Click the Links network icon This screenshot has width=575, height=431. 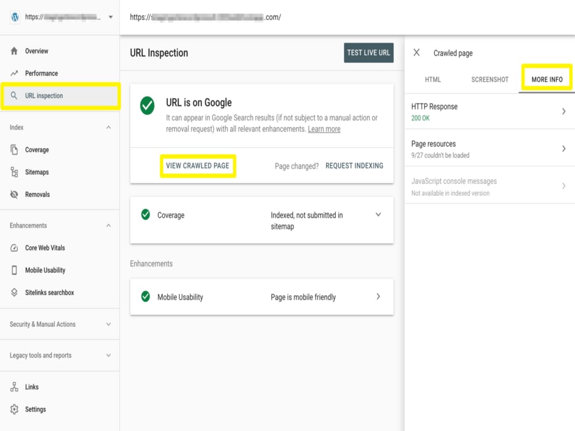14,387
